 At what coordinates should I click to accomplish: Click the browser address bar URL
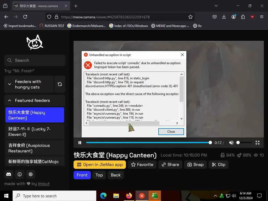pyautogui.click(x=105, y=17)
